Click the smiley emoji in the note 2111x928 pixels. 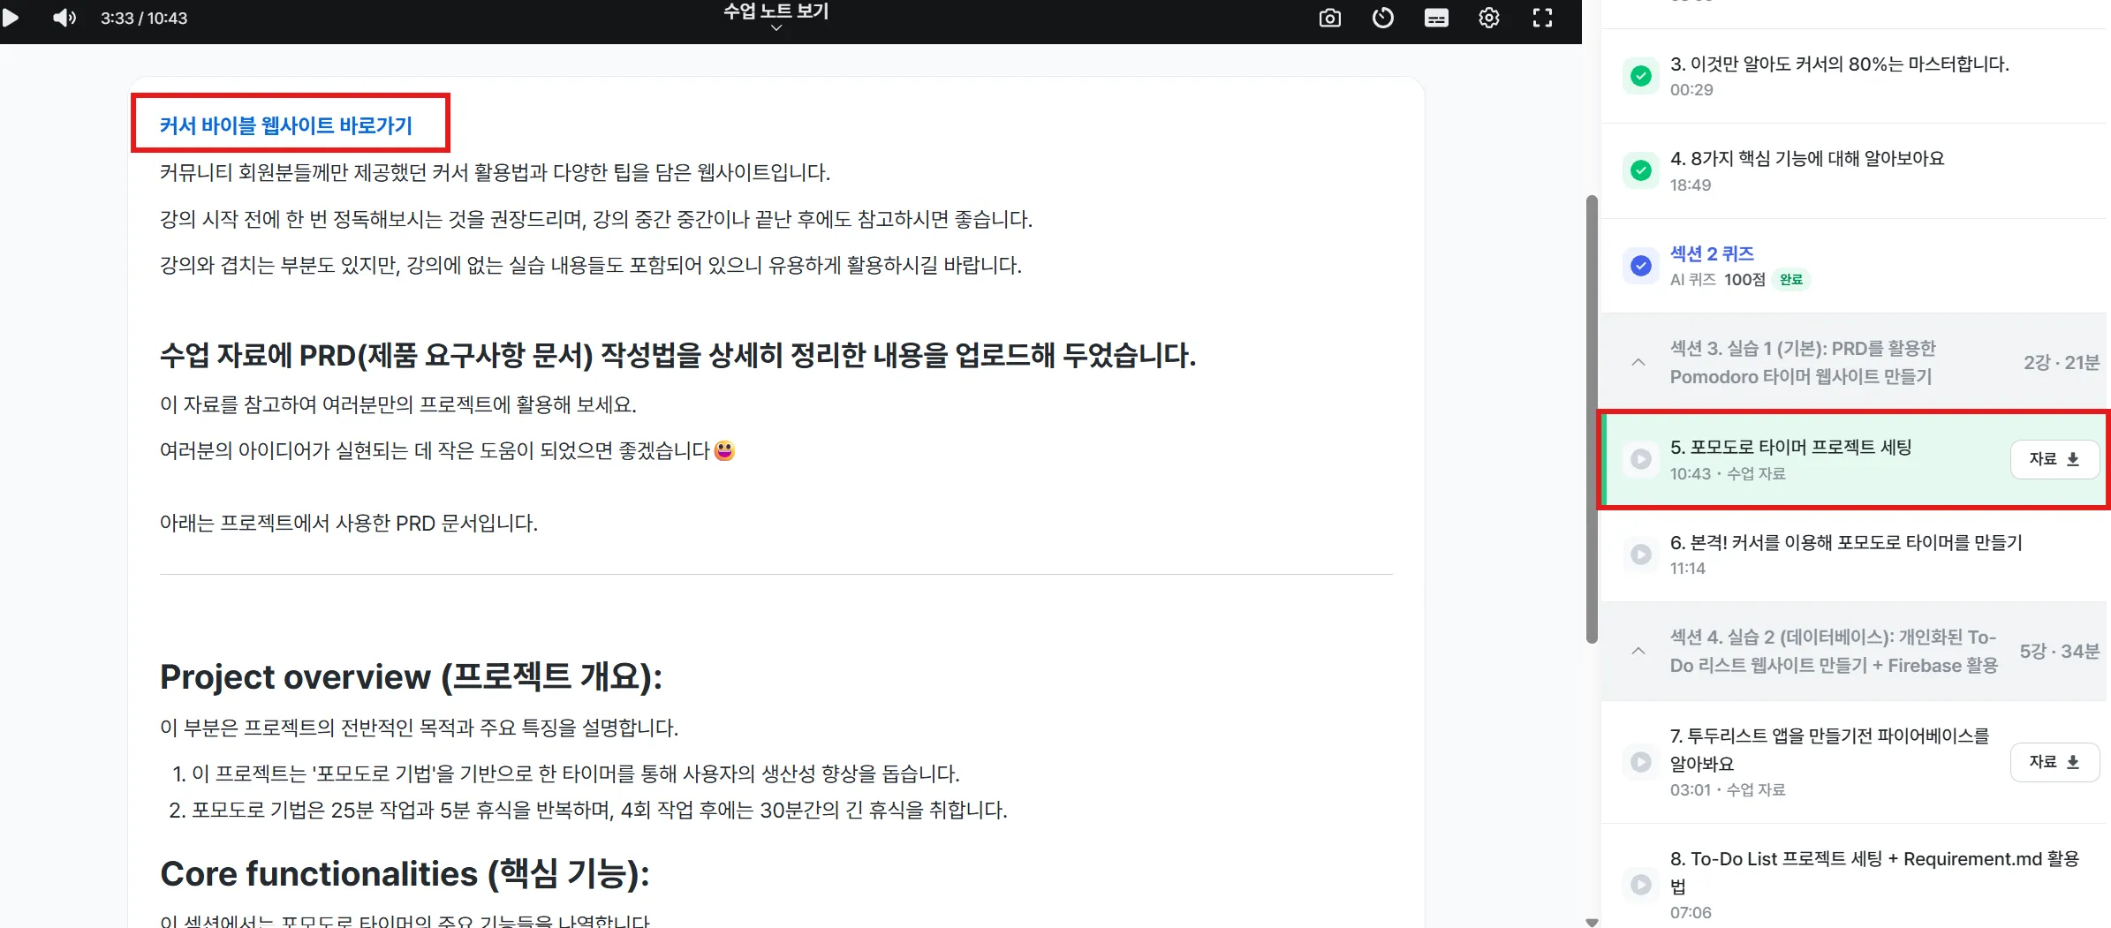724,450
